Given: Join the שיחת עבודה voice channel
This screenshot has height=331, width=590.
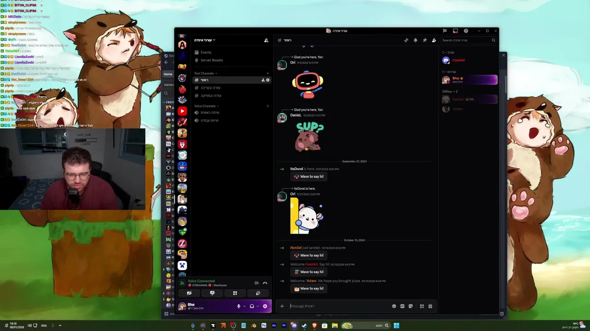Looking at the screenshot, I should (x=231, y=120).
